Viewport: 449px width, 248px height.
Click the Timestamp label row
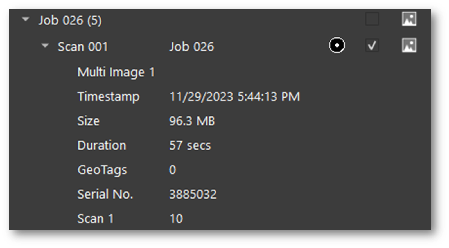pos(108,97)
